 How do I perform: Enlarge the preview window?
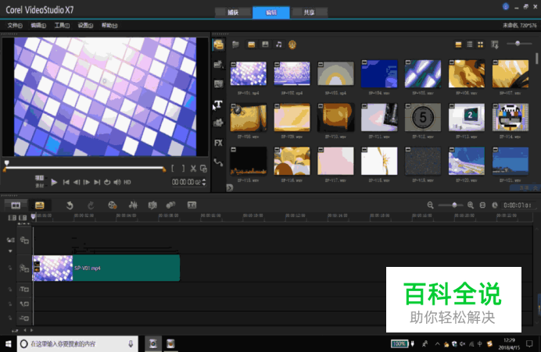pyautogui.click(x=203, y=169)
